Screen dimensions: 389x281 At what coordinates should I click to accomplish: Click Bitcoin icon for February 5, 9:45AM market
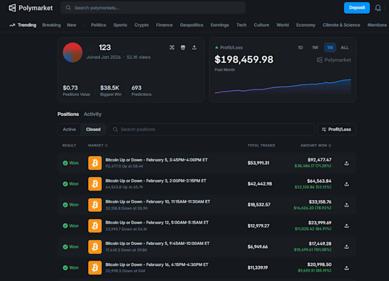point(95,247)
